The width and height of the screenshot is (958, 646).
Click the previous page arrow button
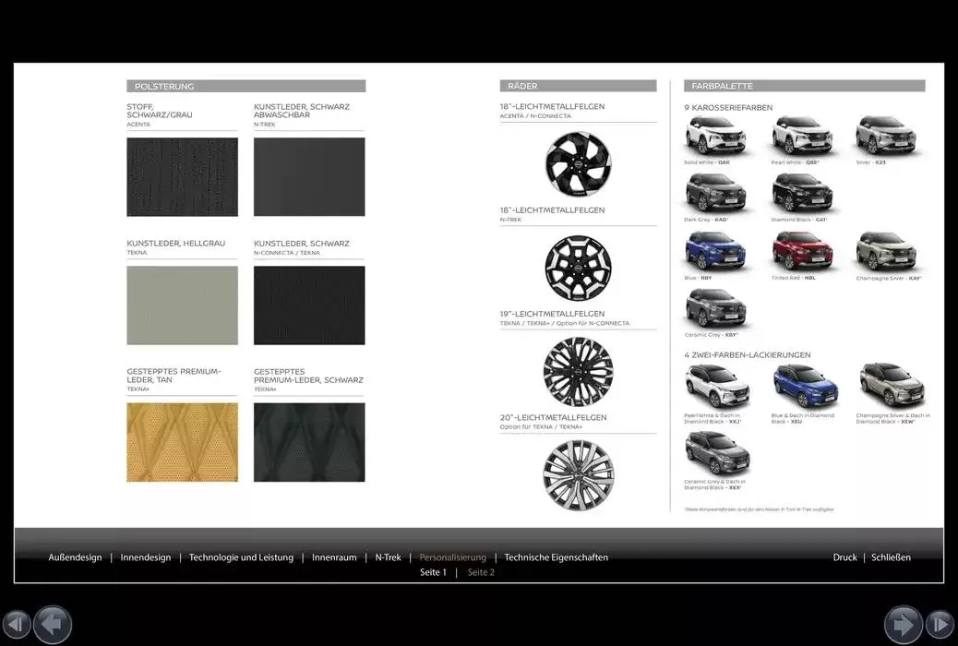tap(53, 625)
